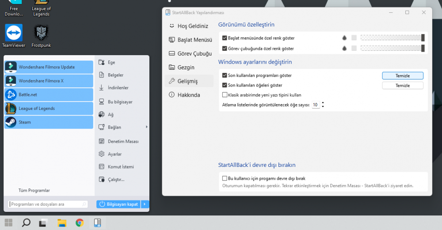
Task: Click the Chrome icon in the taskbar
Action: 80,222
